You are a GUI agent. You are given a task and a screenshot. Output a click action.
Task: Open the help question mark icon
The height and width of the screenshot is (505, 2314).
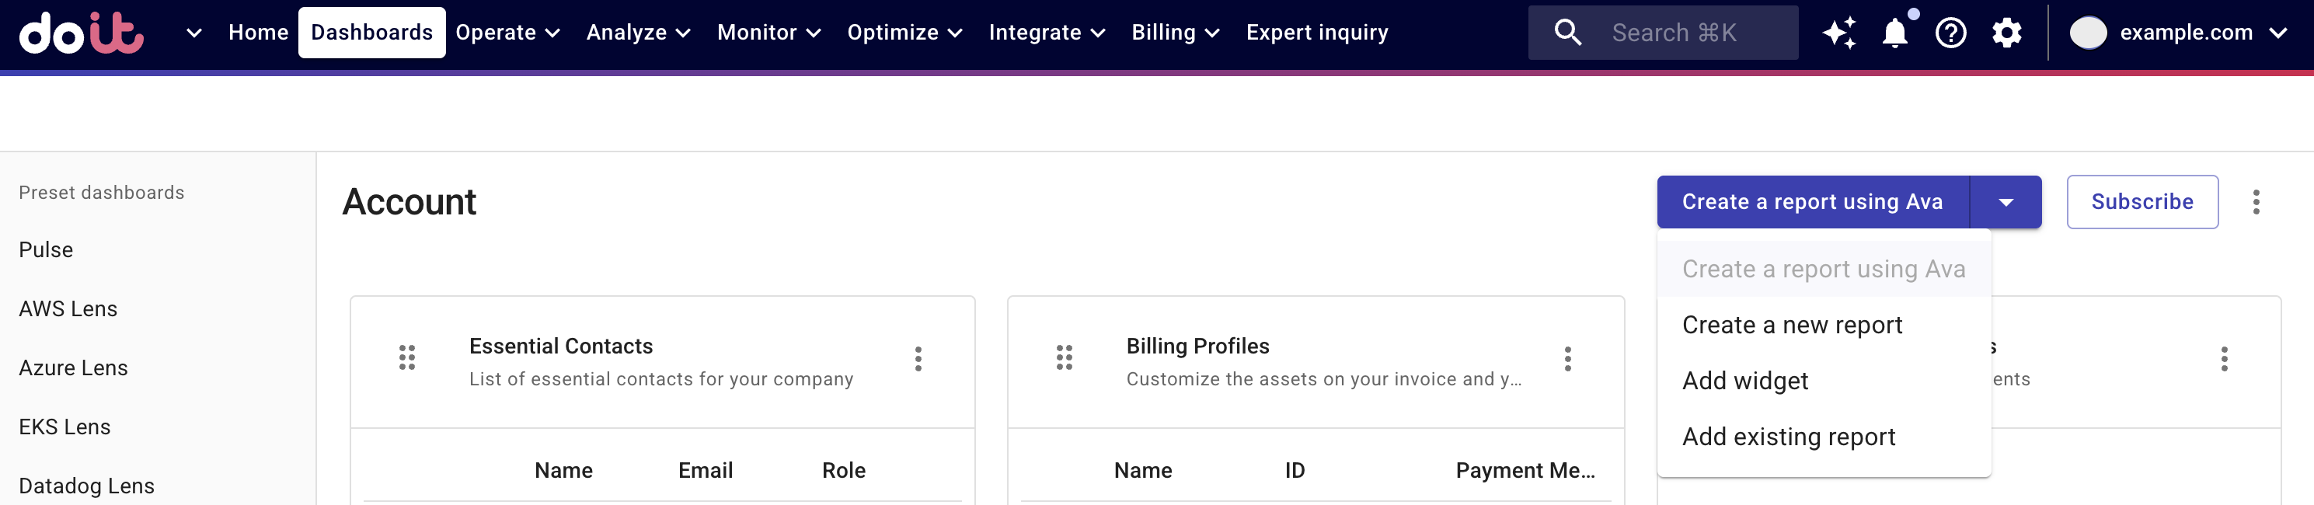click(x=1950, y=33)
